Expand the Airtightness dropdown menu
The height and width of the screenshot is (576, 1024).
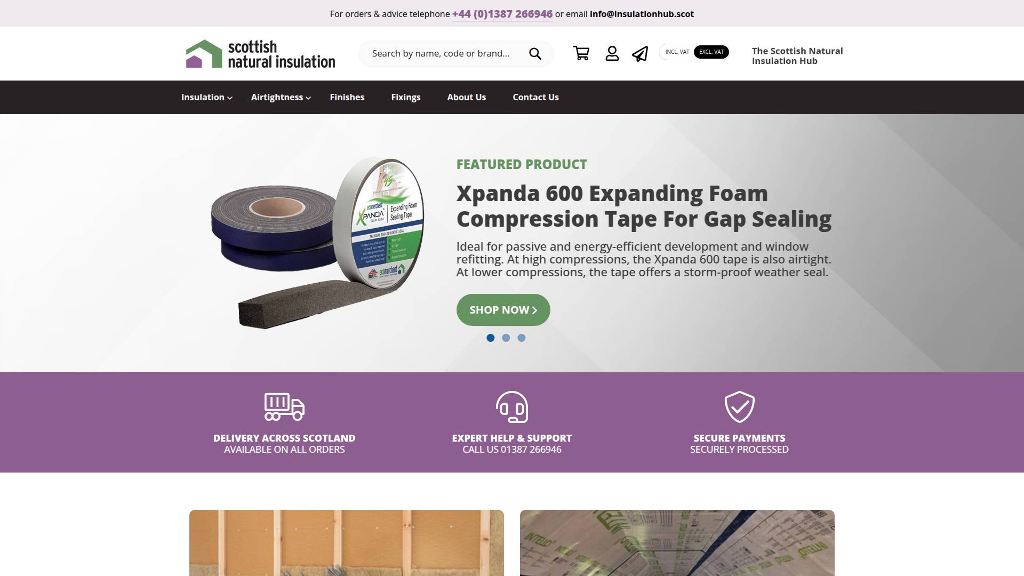(281, 97)
